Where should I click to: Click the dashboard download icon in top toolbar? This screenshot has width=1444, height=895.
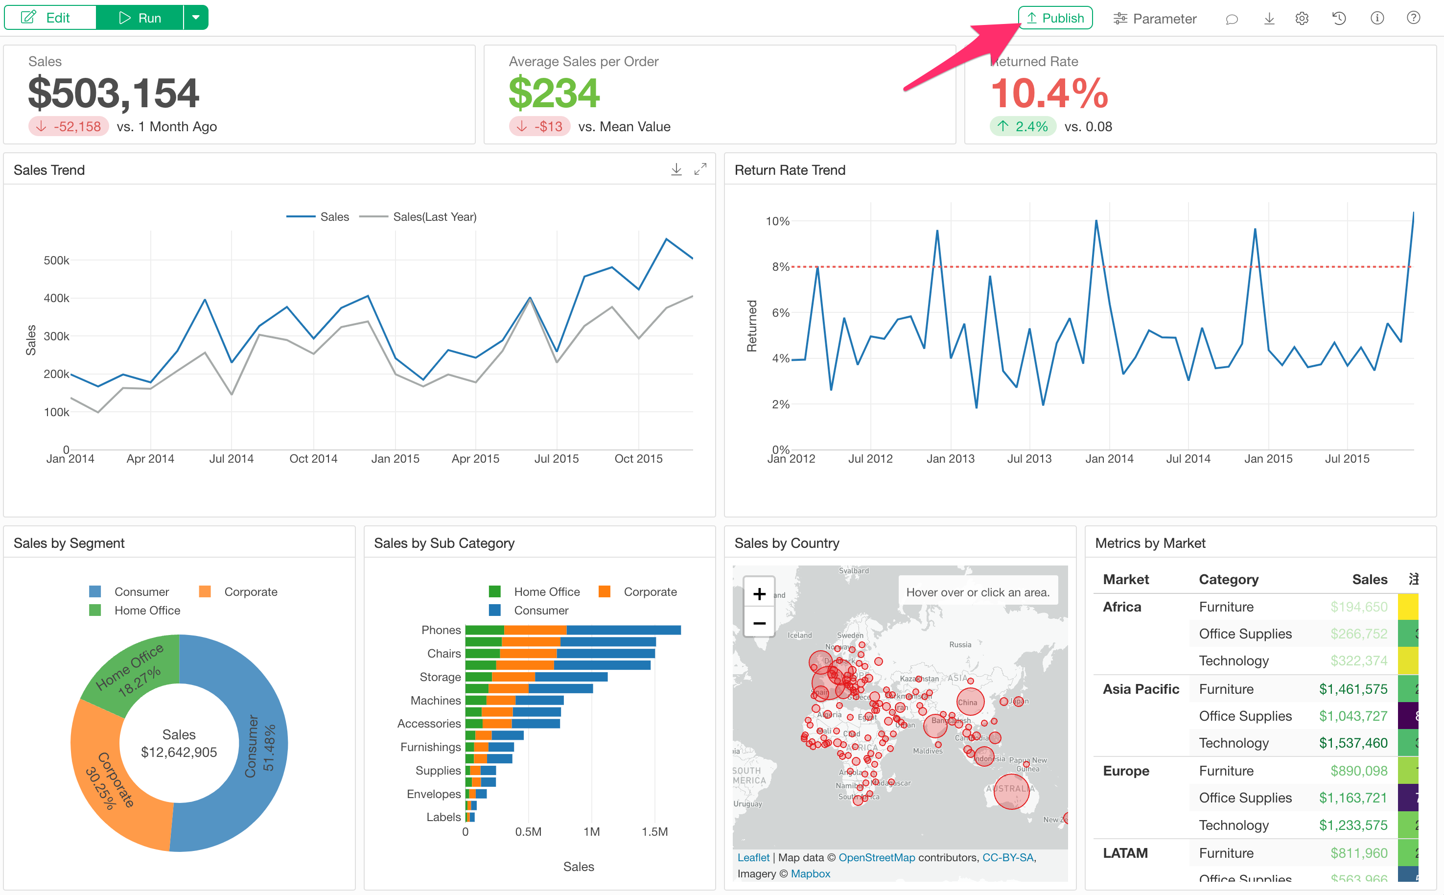(1269, 19)
